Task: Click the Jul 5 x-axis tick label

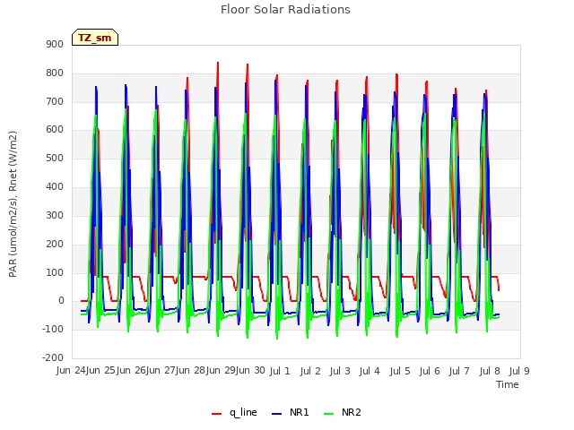Action: pyautogui.click(x=400, y=371)
